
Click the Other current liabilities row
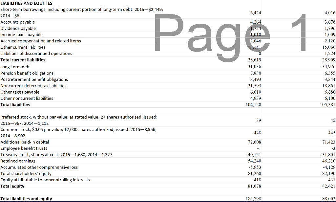coord(23,47)
